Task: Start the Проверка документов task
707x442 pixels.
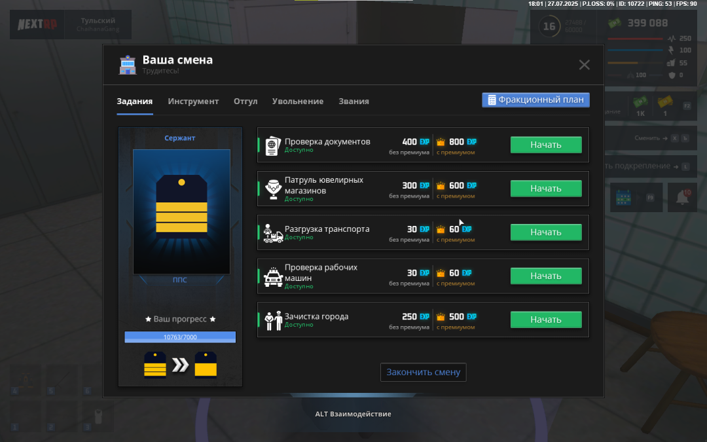Action: tap(546, 145)
